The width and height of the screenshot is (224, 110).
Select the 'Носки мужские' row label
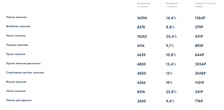click(16, 36)
